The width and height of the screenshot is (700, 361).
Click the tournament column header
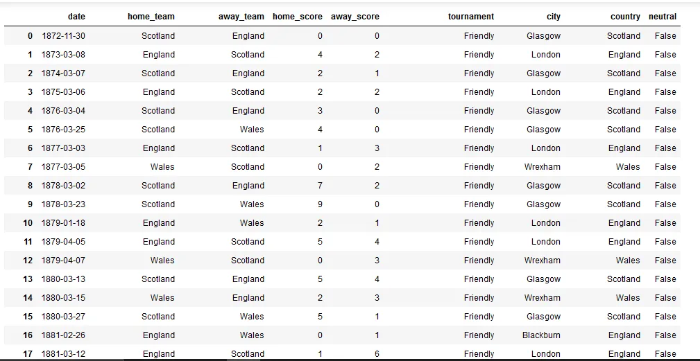click(x=471, y=17)
